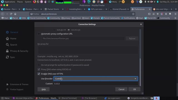Switch to Parrot Terminal in taskbar
Viewport: 178px width, 100px height.
(68, 98)
